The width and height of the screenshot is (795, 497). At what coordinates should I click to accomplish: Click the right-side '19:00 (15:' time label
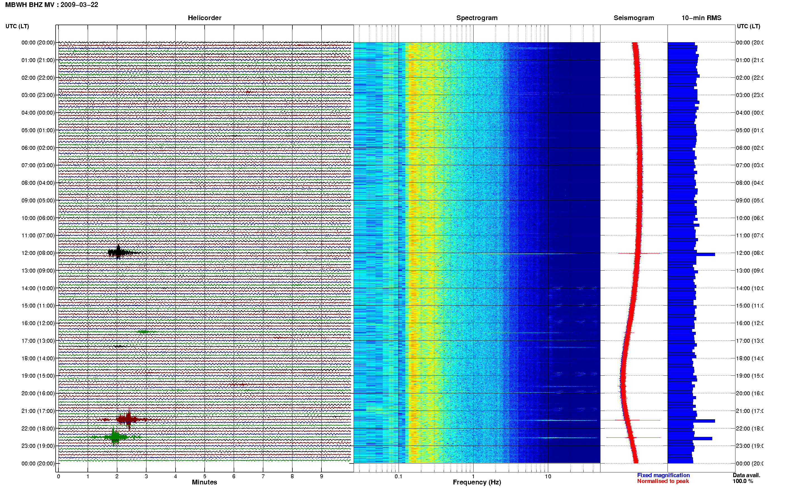(750, 376)
